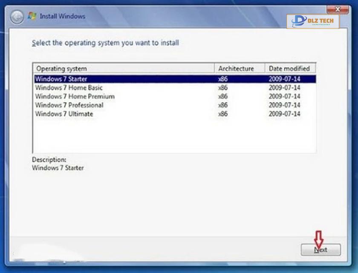Click date 2009-07-14 in Starter row
Screen dimensions: 358x273
click(x=284, y=79)
